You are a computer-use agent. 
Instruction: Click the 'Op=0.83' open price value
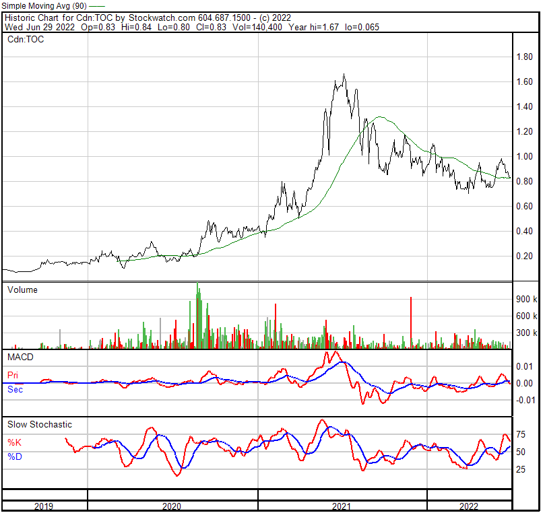[x=98, y=27]
